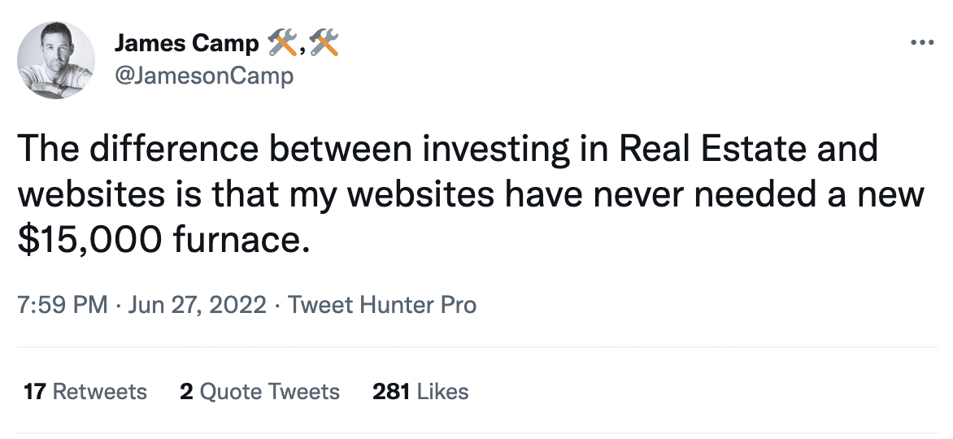Image resolution: width=953 pixels, height=439 pixels.
Task: Click the Jun 27, 2022 date
Action: [197, 305]
